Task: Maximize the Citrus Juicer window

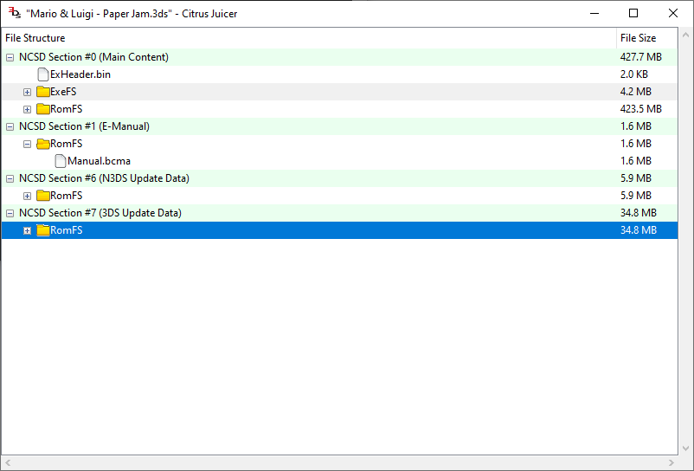Action: point(633,13)
